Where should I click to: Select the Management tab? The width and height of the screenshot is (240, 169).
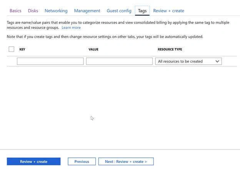point(87,11)
